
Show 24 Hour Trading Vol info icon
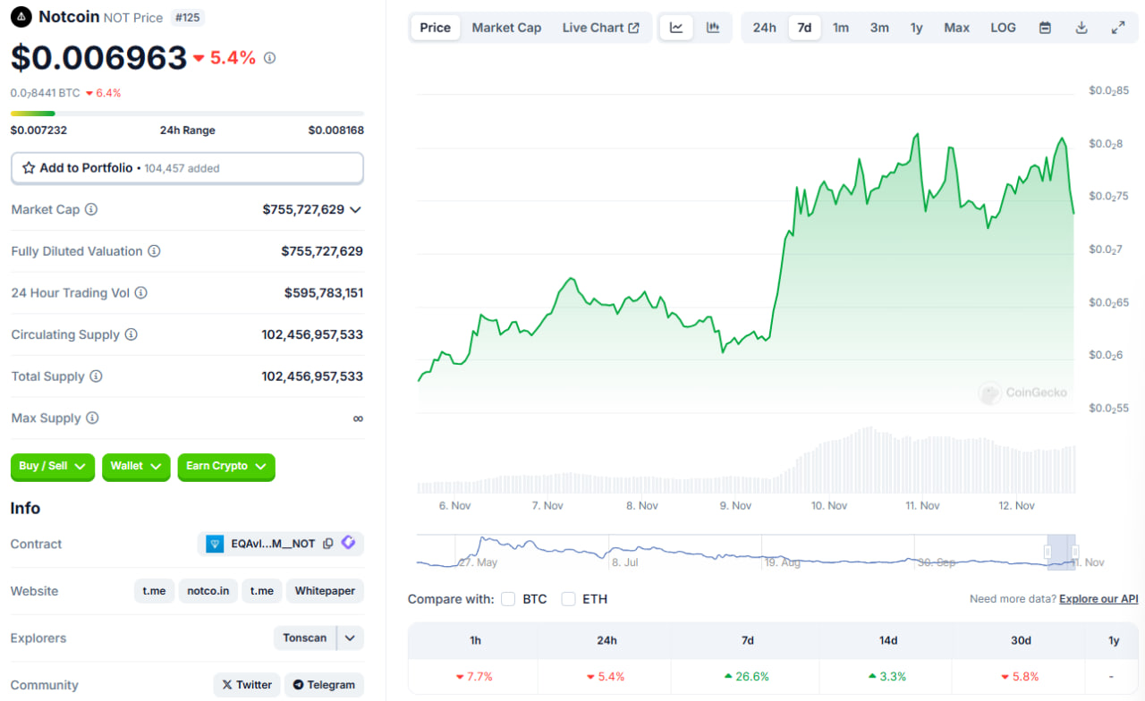pos(140,292)
